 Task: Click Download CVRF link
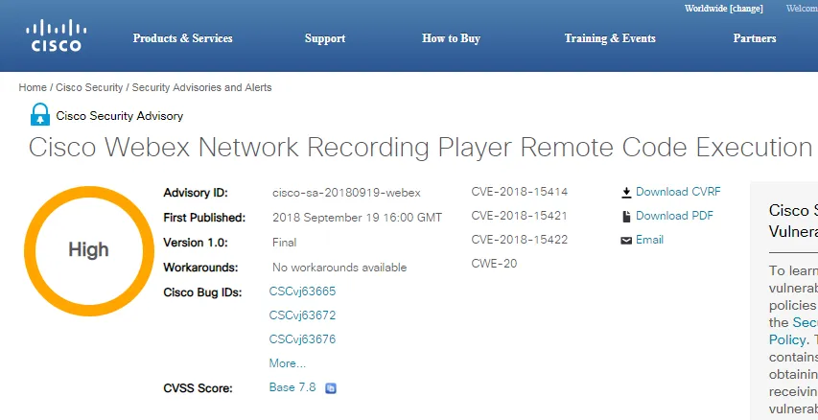point(678,192)
